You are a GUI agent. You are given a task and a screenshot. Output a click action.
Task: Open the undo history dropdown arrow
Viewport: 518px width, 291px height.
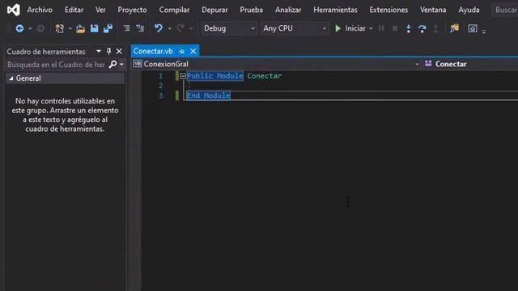click(x=169, y=29)
